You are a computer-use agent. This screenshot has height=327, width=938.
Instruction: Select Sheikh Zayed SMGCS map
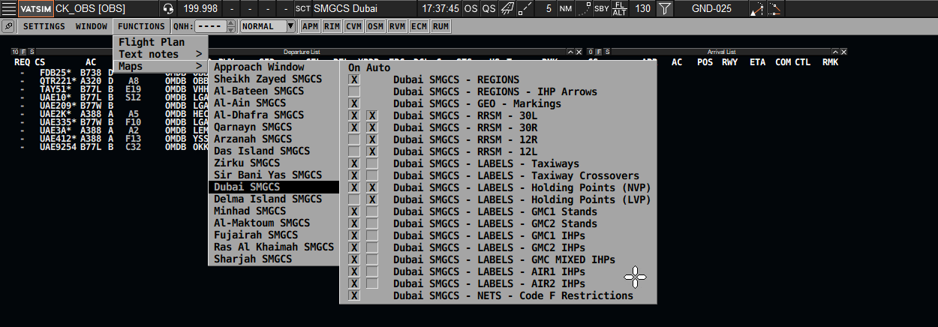click(x=274, y=79)
